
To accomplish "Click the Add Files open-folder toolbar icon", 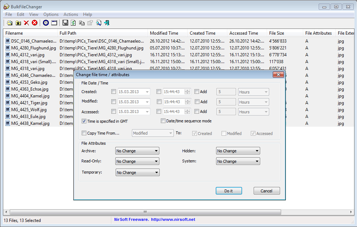I will coord(10,23).
